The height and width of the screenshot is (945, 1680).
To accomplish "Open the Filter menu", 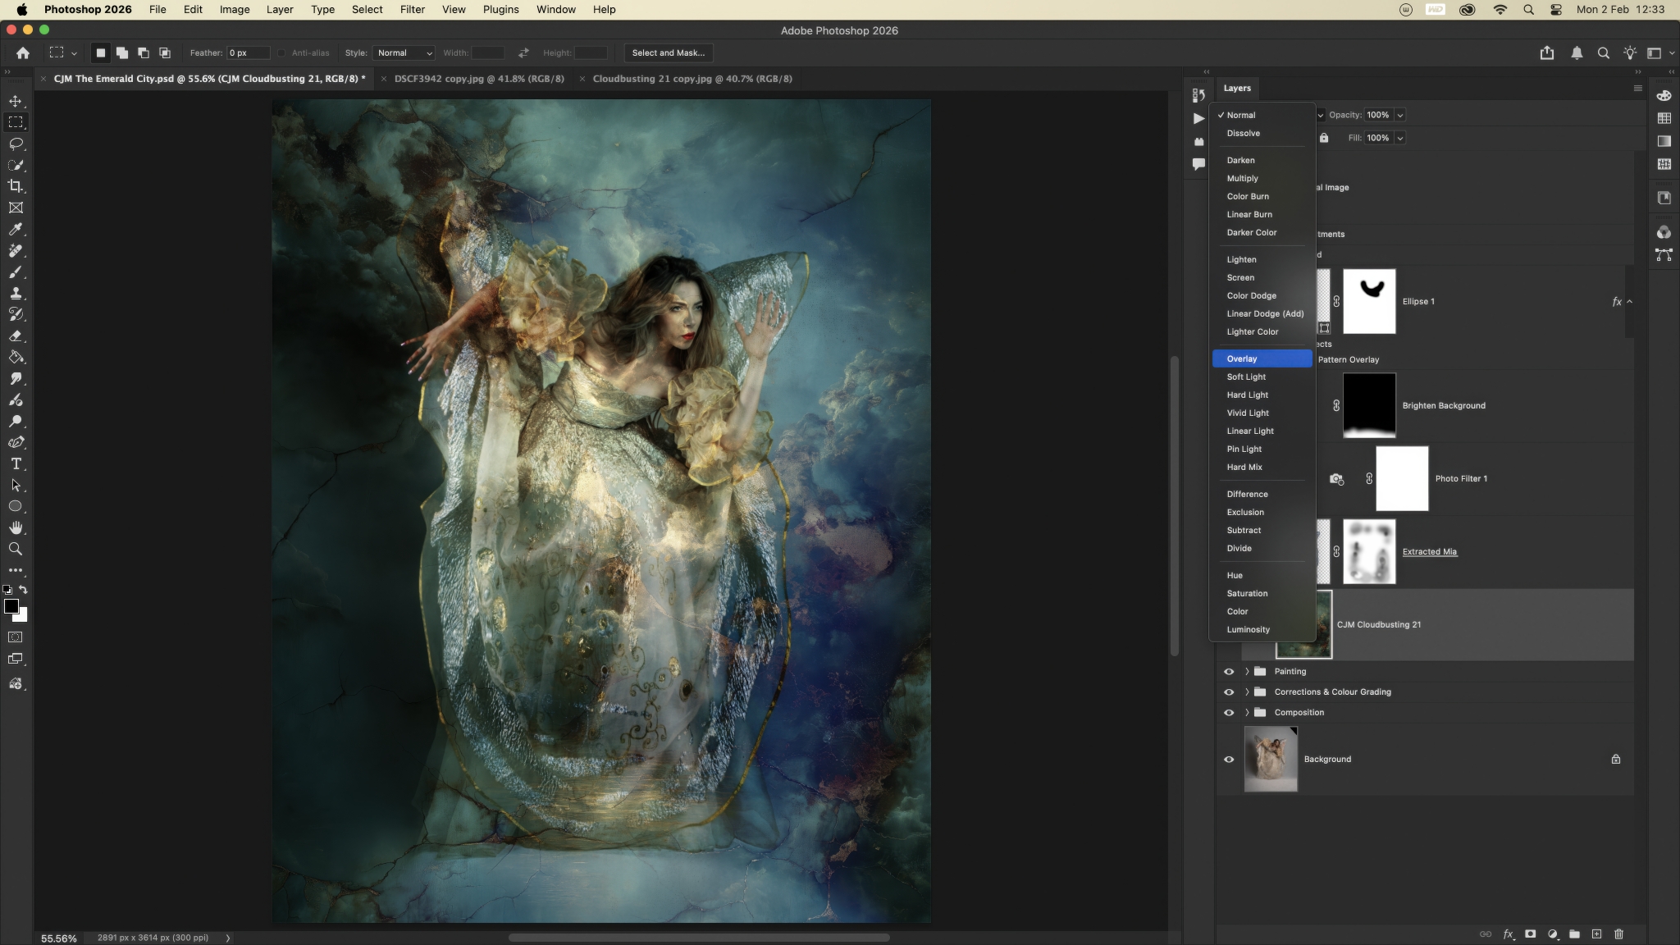I will [x=412, y=9].
